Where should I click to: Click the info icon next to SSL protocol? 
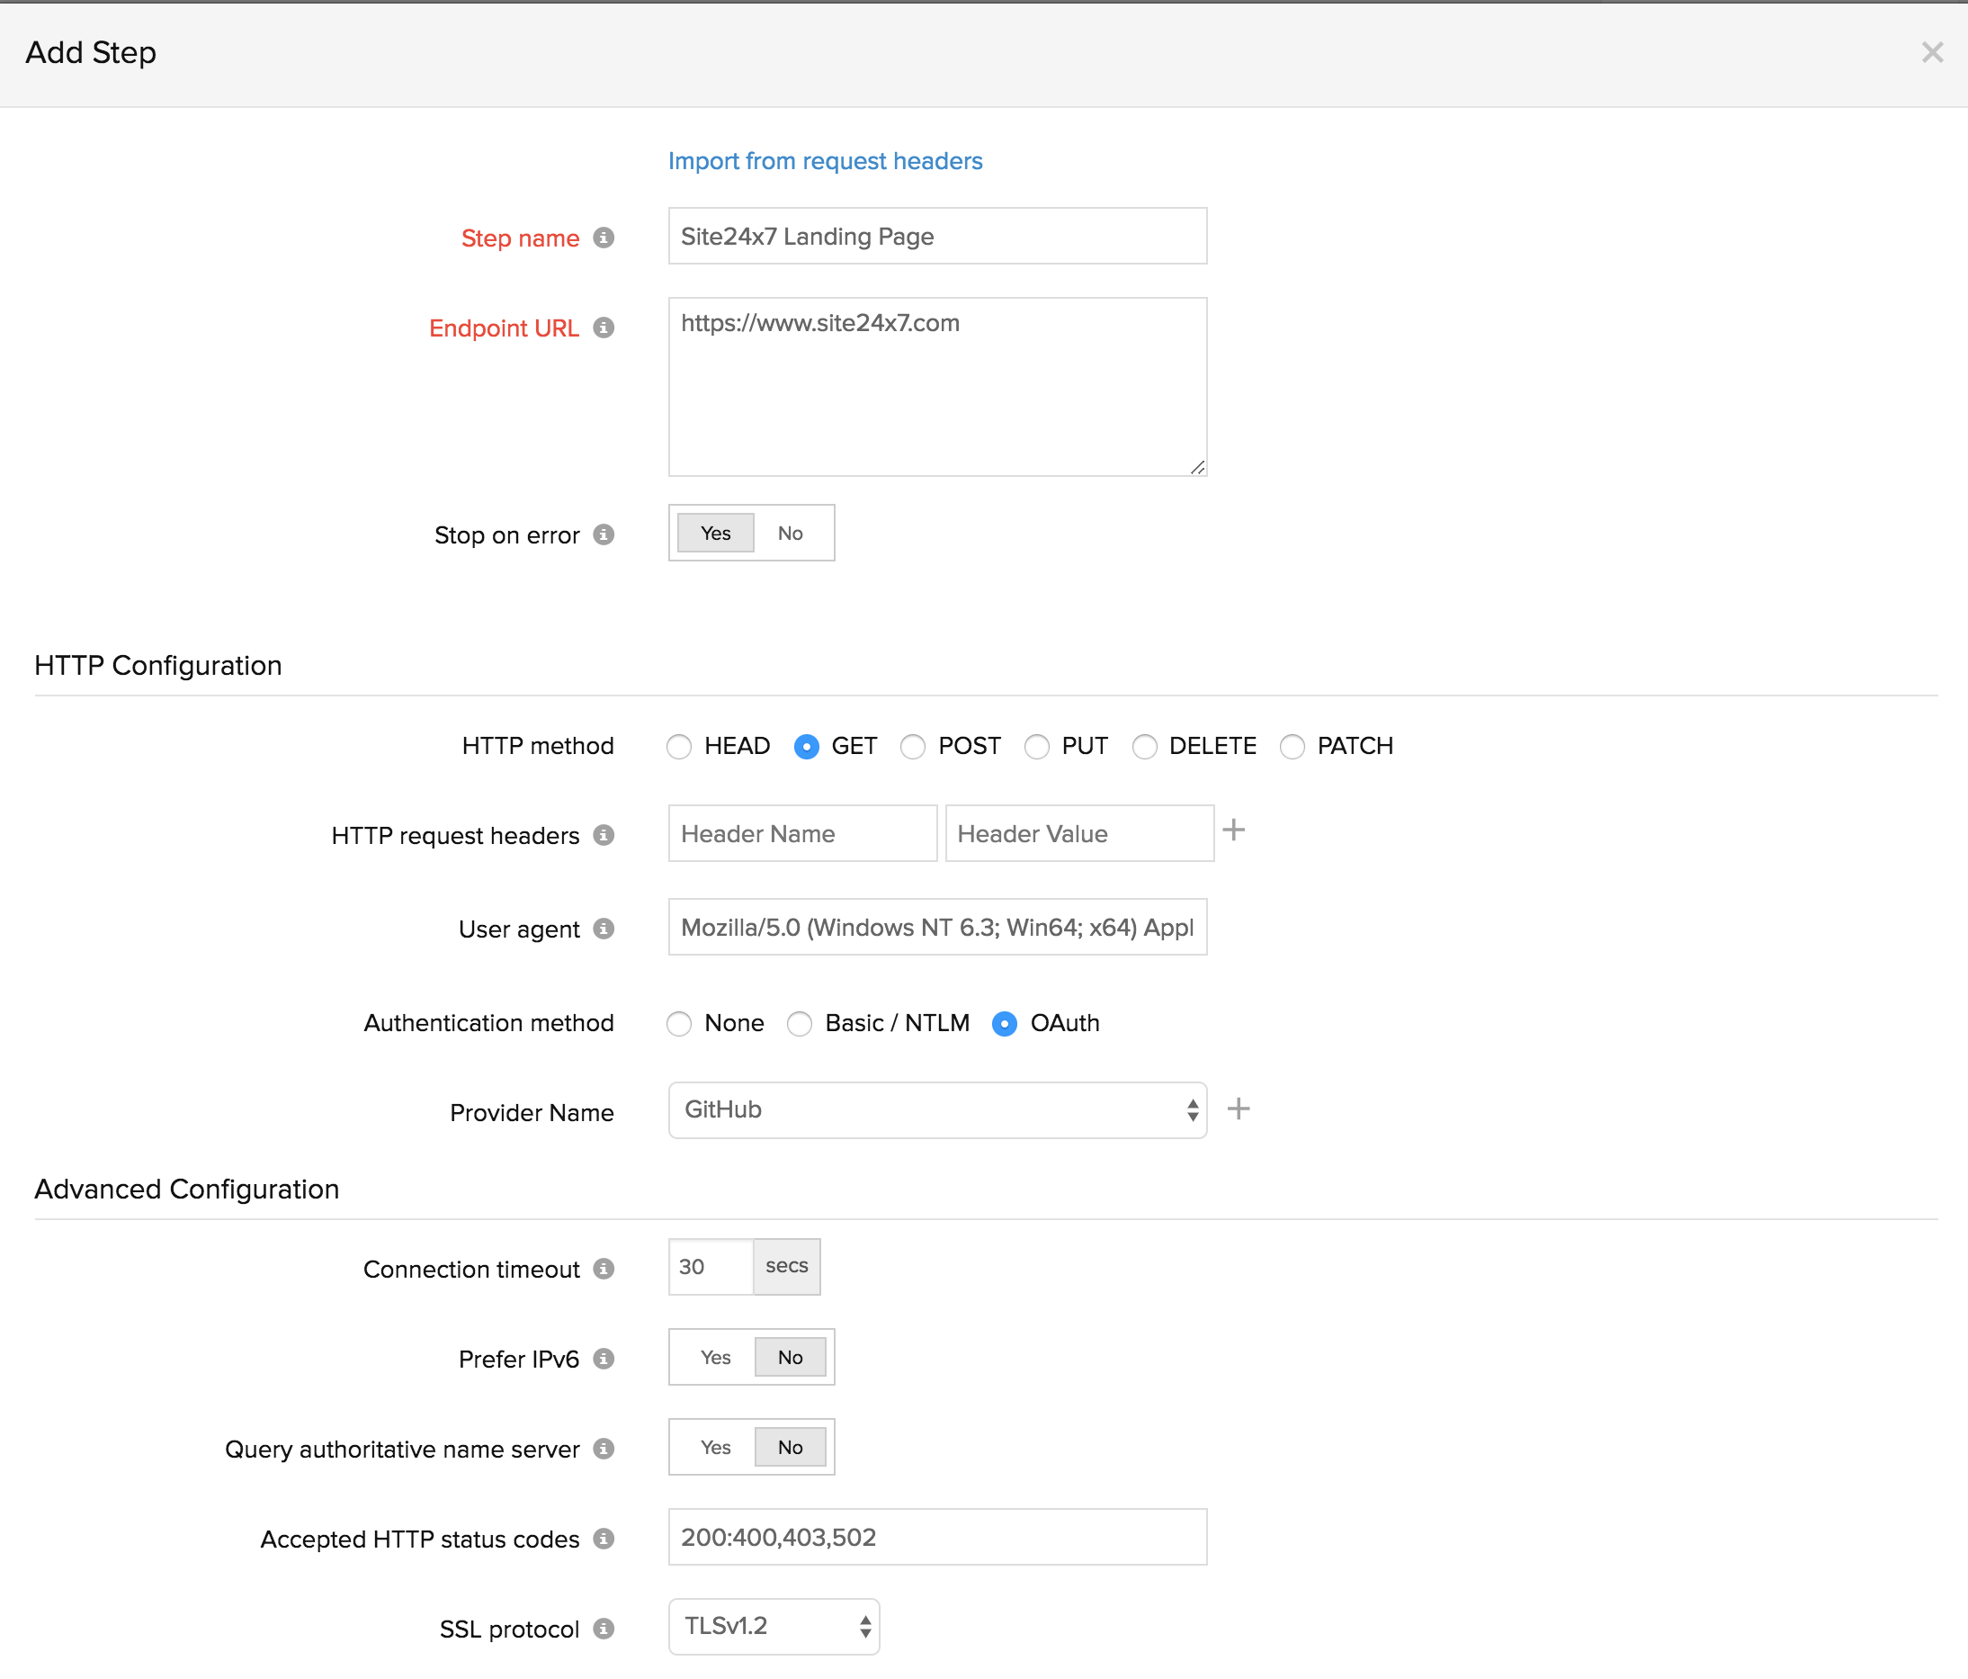point(604,1629)
